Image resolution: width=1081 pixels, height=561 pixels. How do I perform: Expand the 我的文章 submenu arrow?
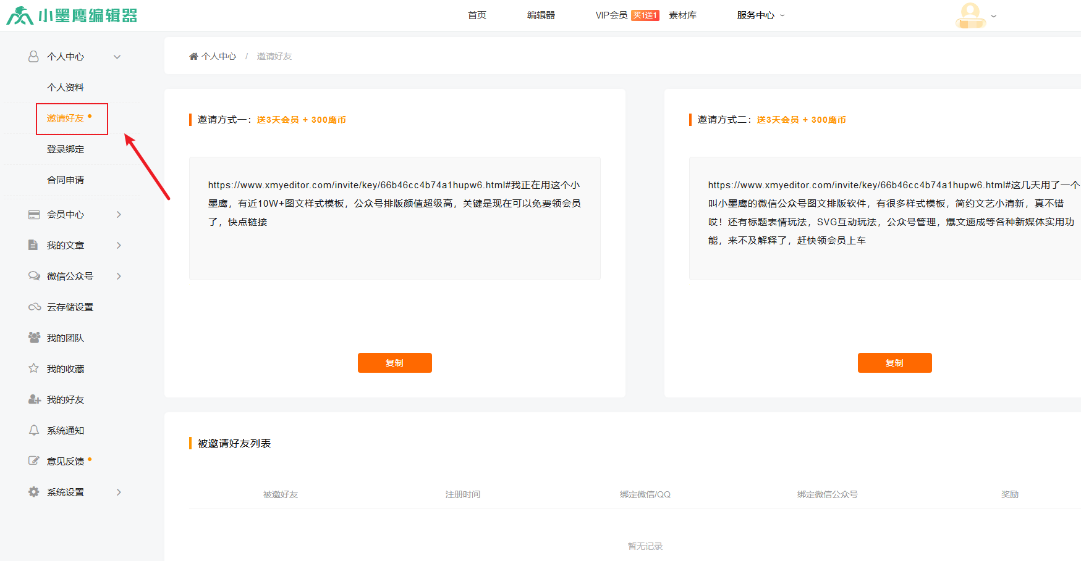pyautogui.click(x=119, y=245)
